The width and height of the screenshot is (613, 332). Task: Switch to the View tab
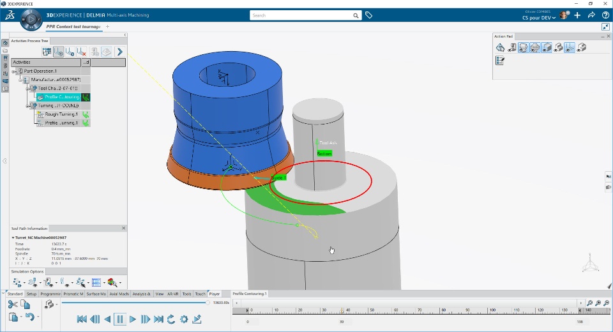(160, 294)
